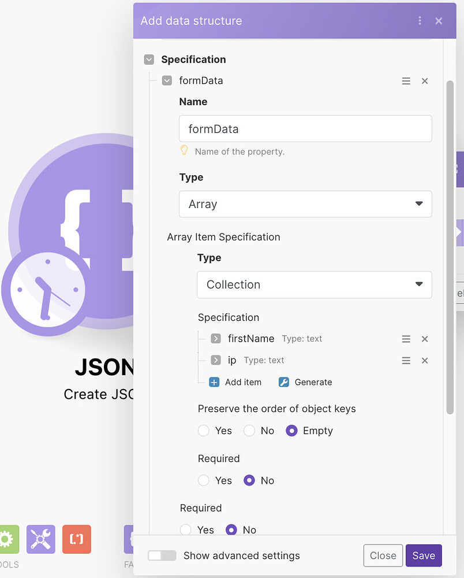Remove the formData item with X icon
The height and width of the screenshot is (578, 464).
[425, 81]
